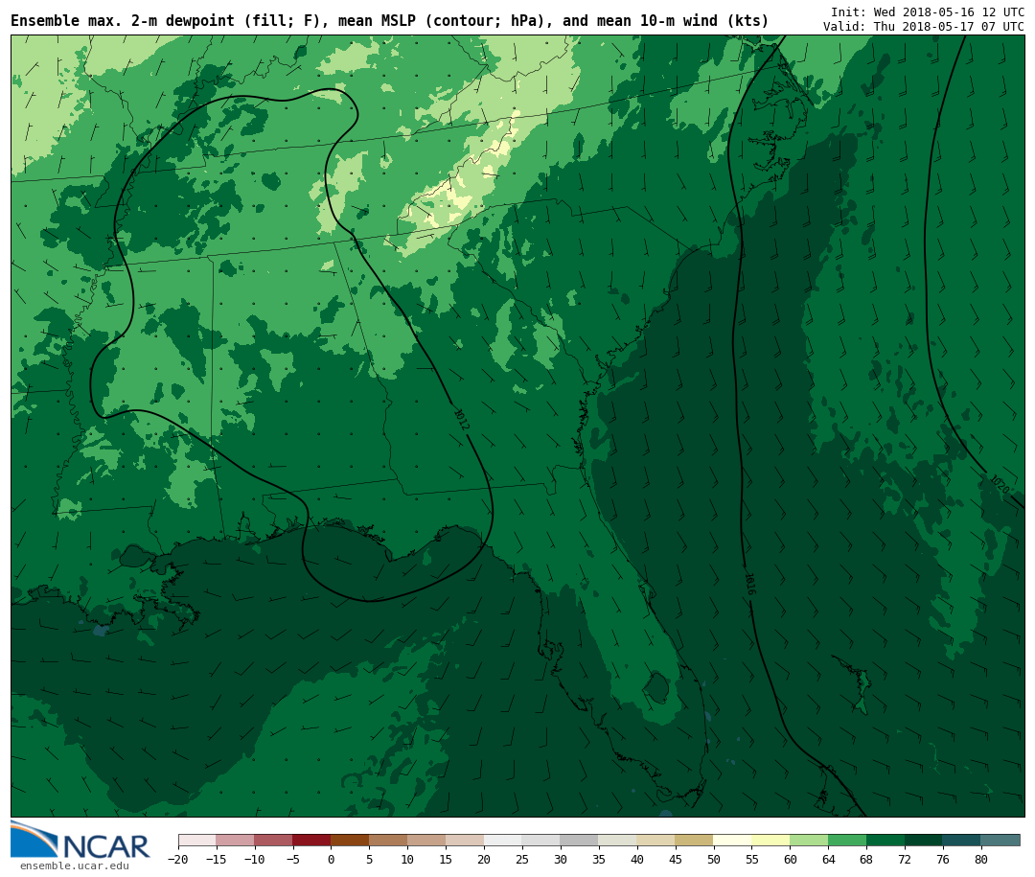
Task: Click the colorbar tick label 72
Action: click(x=905, y=859)
